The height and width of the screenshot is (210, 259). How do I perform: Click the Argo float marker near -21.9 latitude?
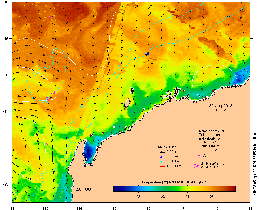tap(47, 144)
